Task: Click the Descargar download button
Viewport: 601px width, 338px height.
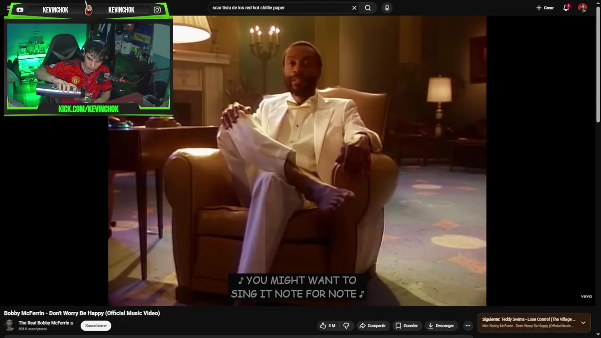Action: click(440, 326)
